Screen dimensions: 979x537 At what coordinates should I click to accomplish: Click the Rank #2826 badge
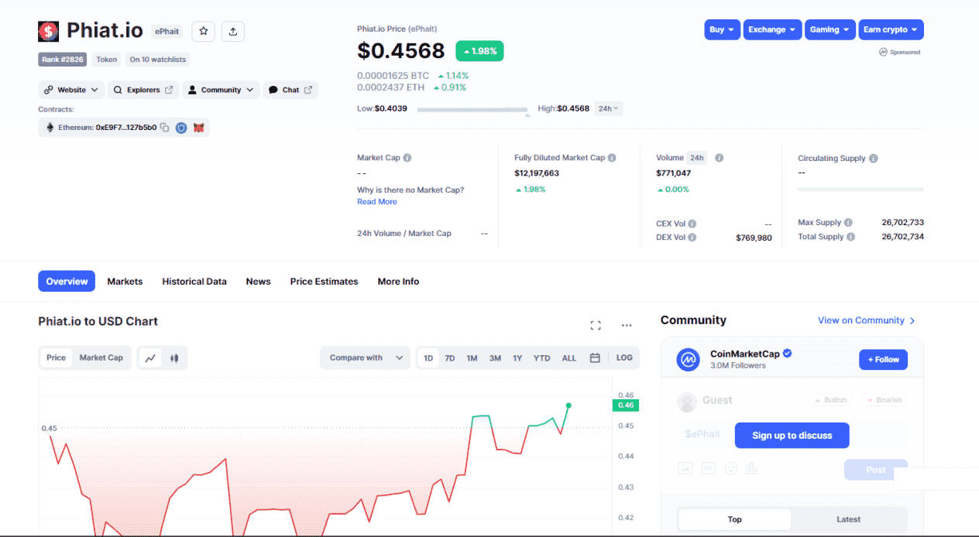pos(63,60)
